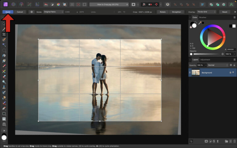Select the Clone Brush stamp tool
The image size is (237, 148).
4,87
